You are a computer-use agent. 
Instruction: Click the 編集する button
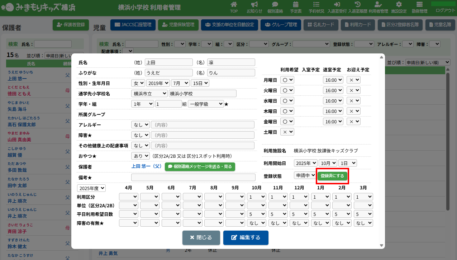pos(246,238)
